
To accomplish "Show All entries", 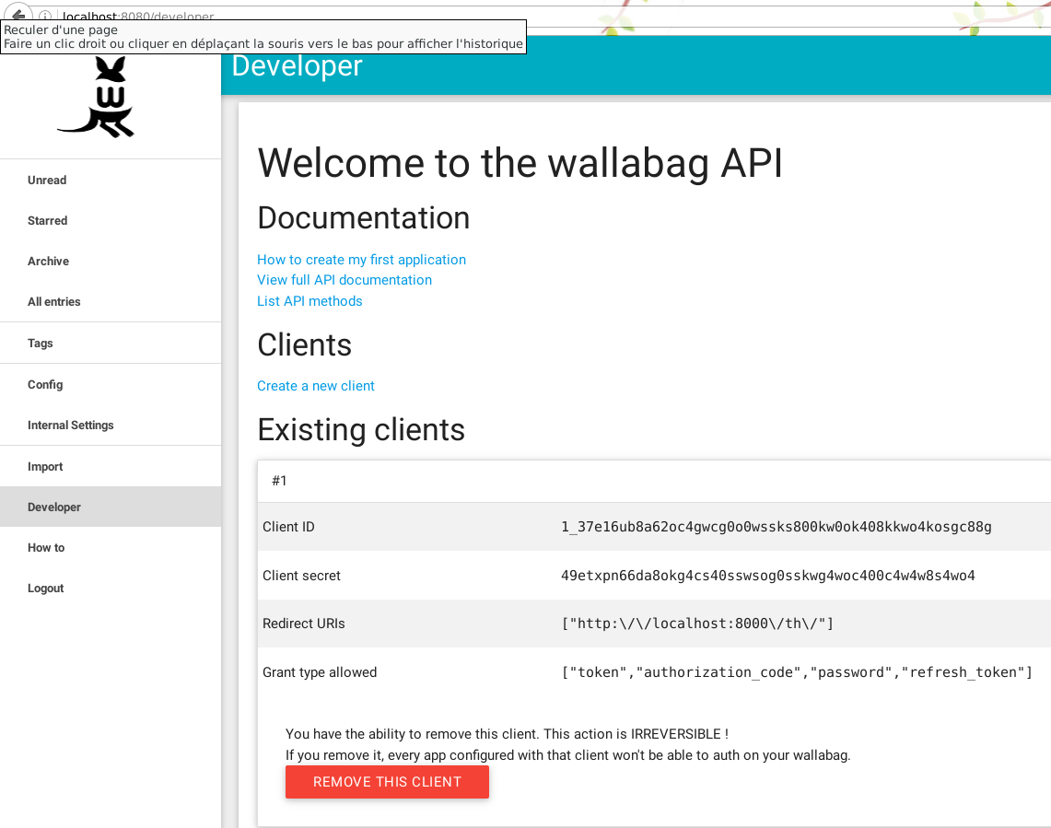I will coord(53,301).
